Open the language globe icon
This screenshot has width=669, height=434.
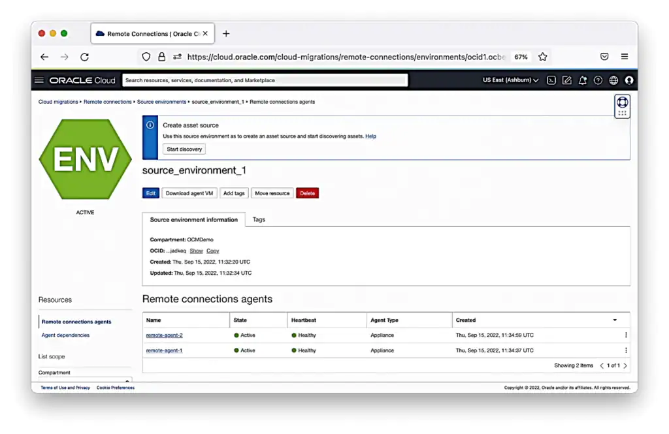[613, 80]
